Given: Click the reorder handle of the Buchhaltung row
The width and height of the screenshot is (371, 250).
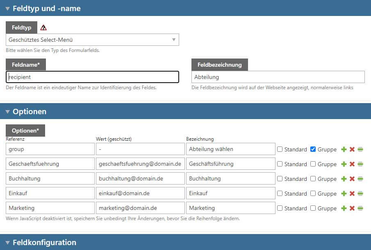Looking at the screenshot, I should click(x=360, y=179).
